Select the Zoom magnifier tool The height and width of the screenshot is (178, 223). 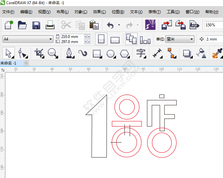tap(53, 53)
